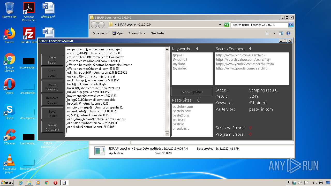The image size is (331, 186).
Task: Launch Firefox from desktop
Action: 9,35
